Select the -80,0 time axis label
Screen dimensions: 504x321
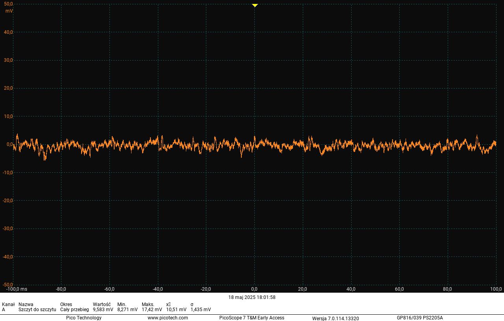click(x=61, y=289)
